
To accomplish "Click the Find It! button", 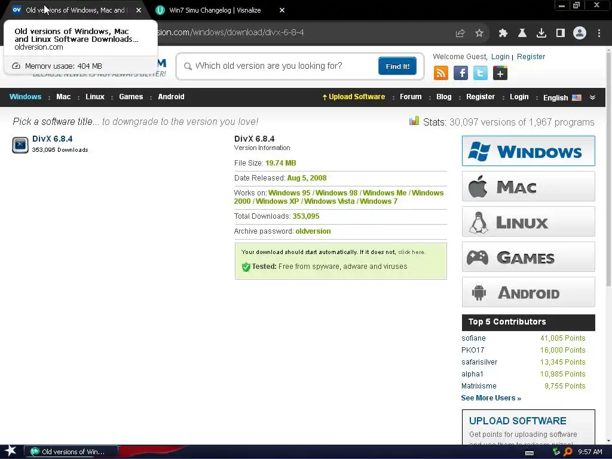I will [397, 66].
